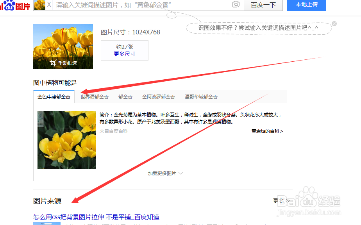This screenshot has width=361, height=225.
Task: Dismiss the 识图效果不好 tooltip bubble
Action: pyautogui.click(x=334, y=23)
